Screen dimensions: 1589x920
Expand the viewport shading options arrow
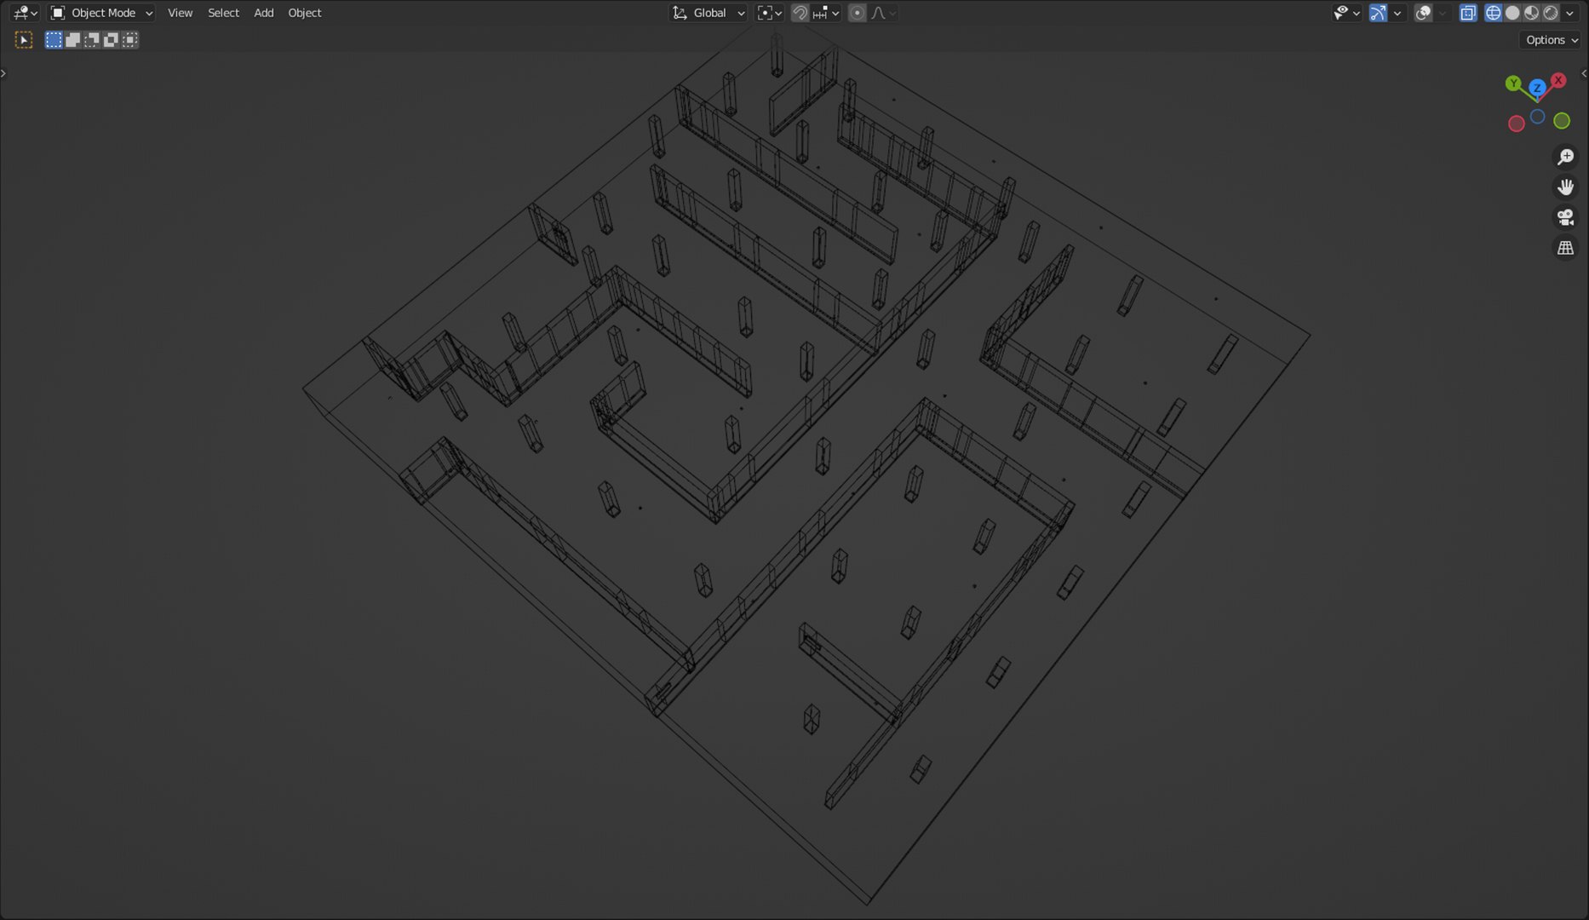pyautogui.click(x=1570, y=13)
